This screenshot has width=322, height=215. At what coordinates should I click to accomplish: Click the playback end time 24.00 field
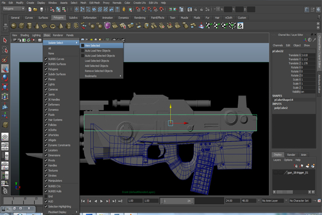point(232,200)
